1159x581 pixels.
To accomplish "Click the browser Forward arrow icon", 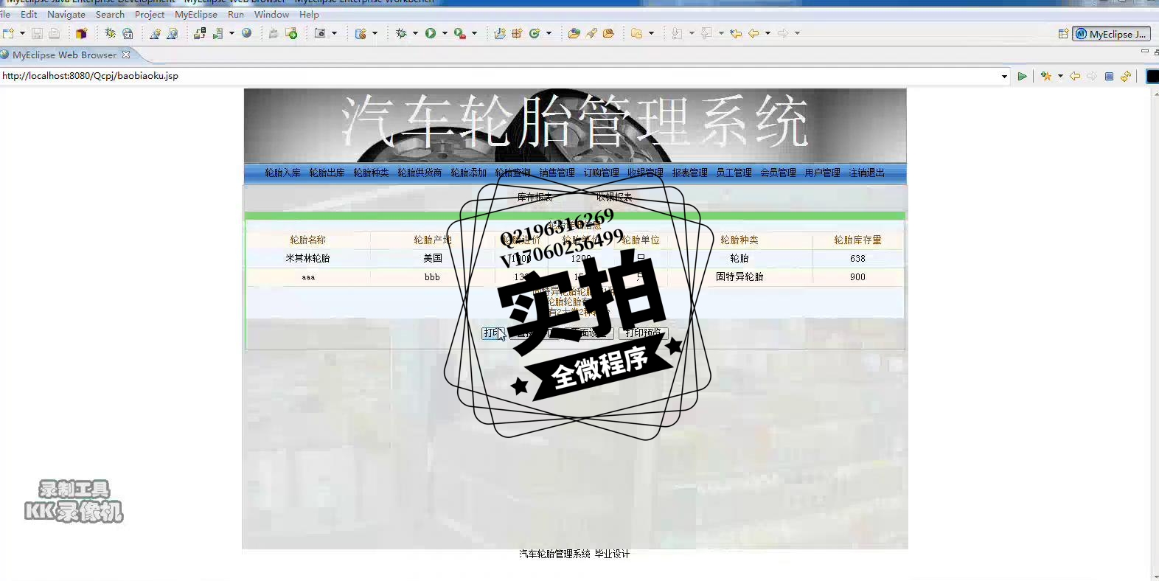I will pyautogui.click(x=1092, y=76).
